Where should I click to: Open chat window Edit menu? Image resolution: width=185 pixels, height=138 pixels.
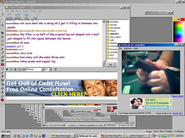tap(12, 11)
